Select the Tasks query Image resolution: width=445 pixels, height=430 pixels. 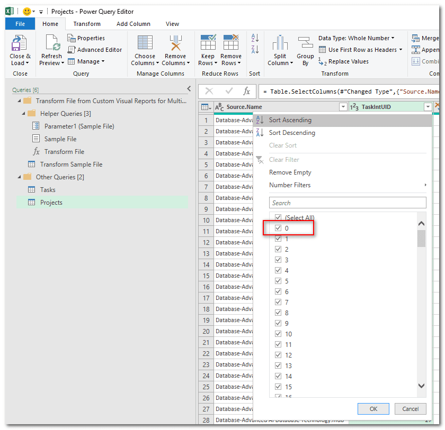point(48,190)
